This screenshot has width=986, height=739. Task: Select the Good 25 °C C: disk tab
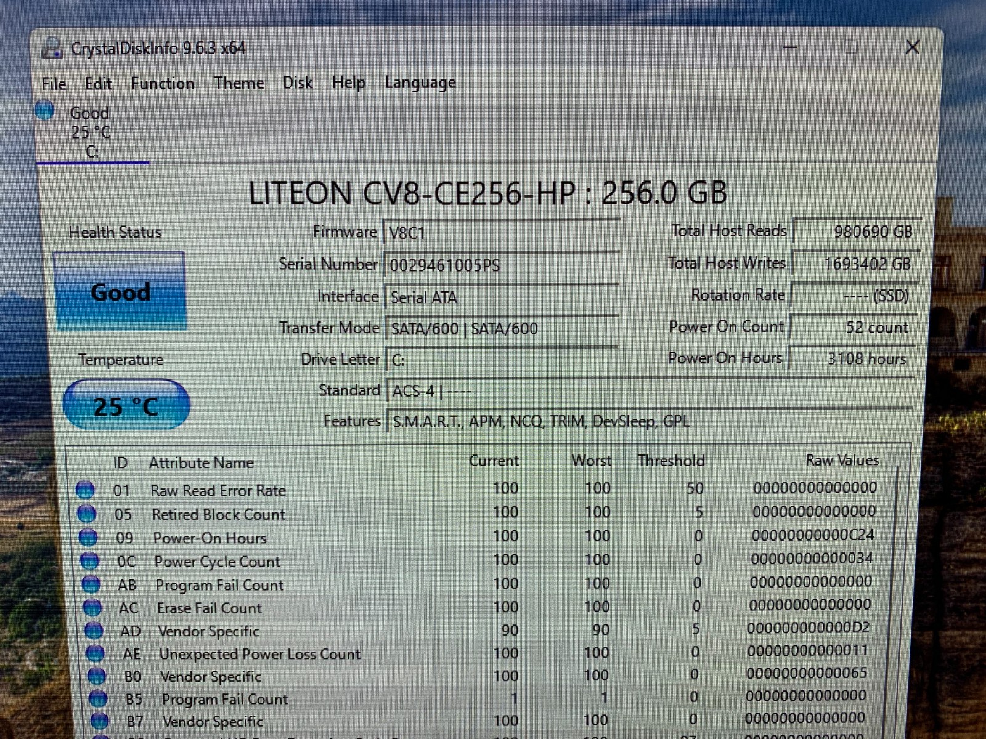(91, 131)
